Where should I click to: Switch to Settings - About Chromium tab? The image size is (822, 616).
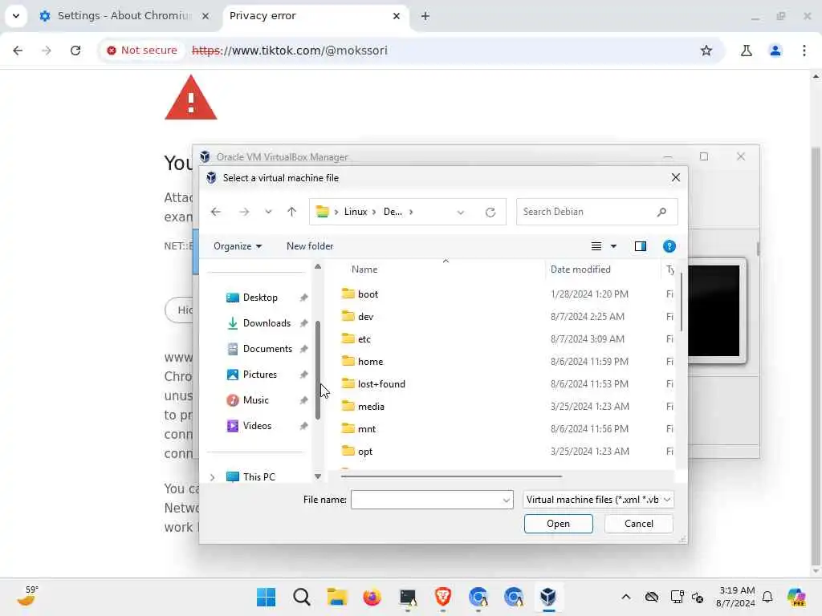coord(124,16)
